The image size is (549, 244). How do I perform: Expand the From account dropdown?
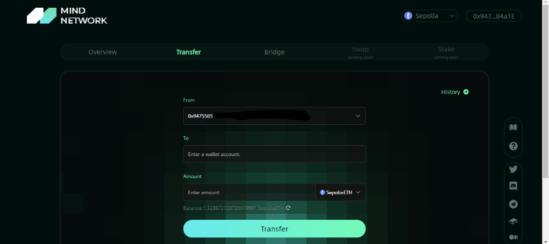coord(274,116)
